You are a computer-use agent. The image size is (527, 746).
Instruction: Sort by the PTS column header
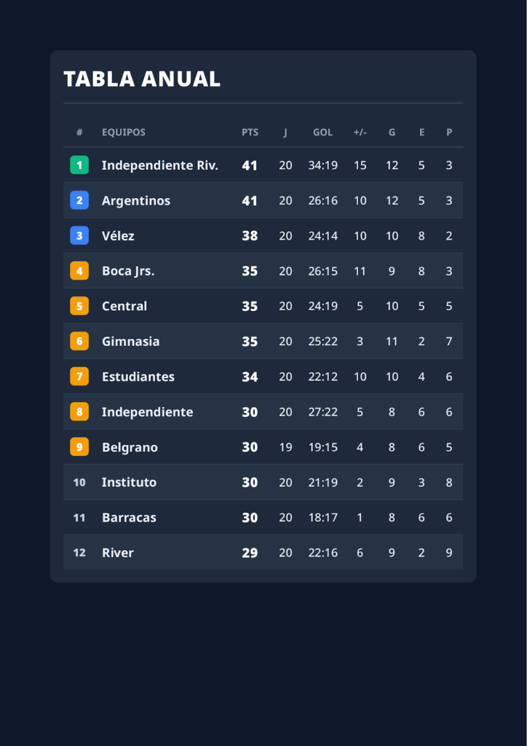coord(250,133)
